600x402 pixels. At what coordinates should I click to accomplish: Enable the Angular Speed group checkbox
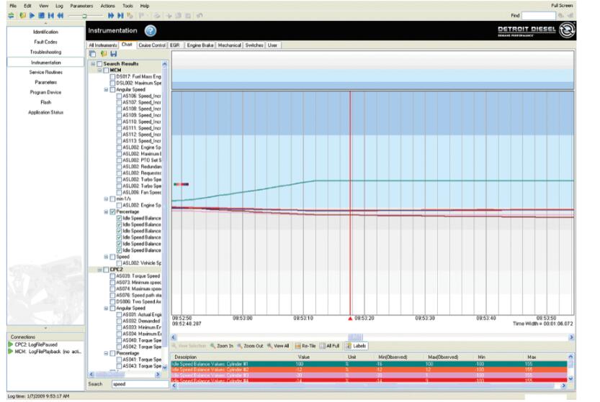point(112,90)
